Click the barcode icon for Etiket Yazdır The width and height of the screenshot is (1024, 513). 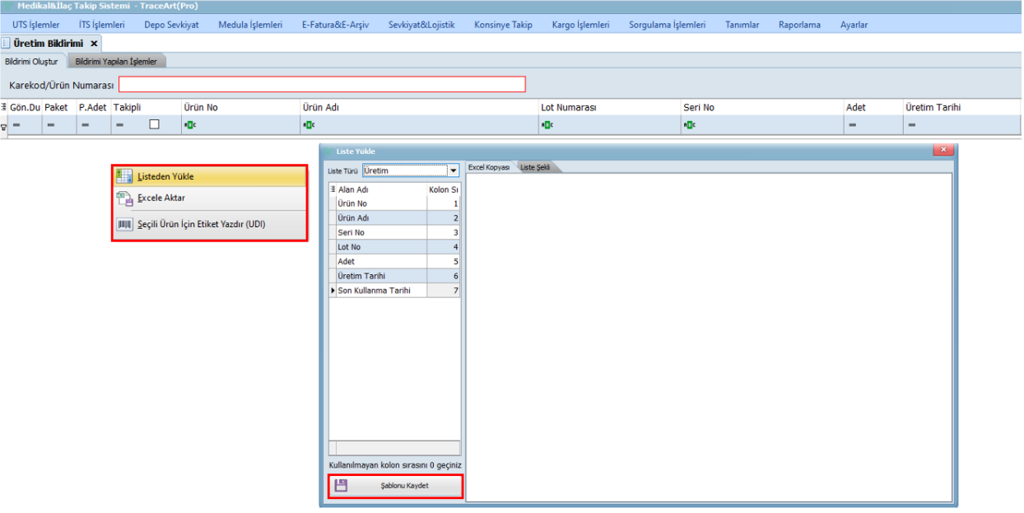click(x=124, y=224)
